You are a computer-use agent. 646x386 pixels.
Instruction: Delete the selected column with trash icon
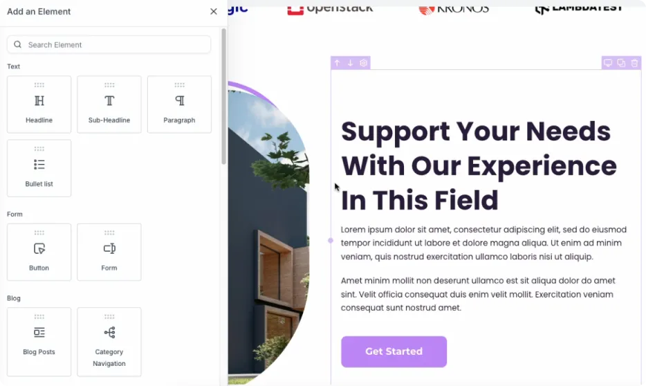click(634, 63)
